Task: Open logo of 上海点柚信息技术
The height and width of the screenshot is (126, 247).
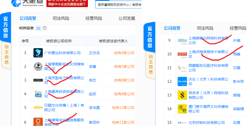Action: pos(182,55)
